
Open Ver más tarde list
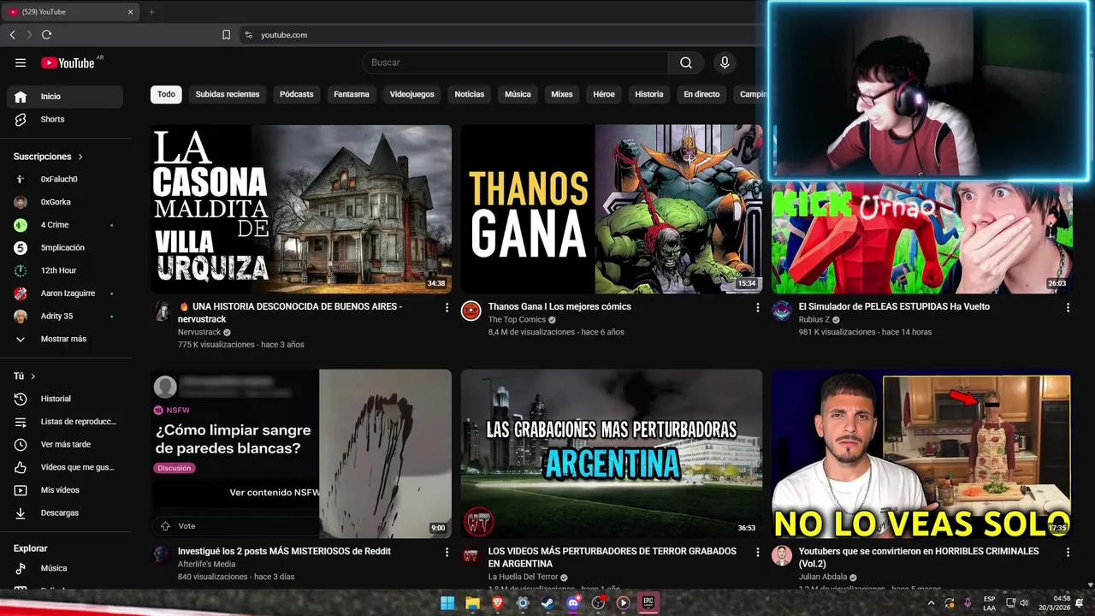pos(65,444)
